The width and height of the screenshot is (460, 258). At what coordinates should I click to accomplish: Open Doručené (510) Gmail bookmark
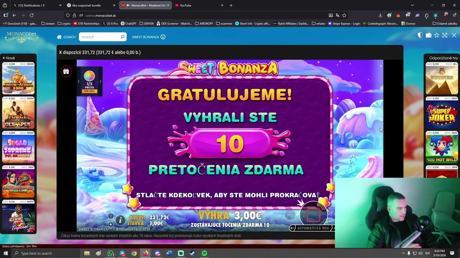pyautogui.click(x=20, y=24)
